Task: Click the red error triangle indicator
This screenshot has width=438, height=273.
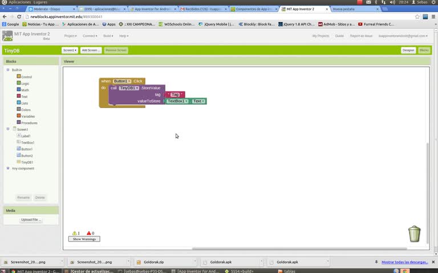Action: [x=89, y=233]
